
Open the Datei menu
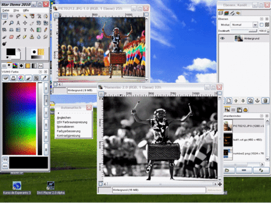[x=6, y=10]
